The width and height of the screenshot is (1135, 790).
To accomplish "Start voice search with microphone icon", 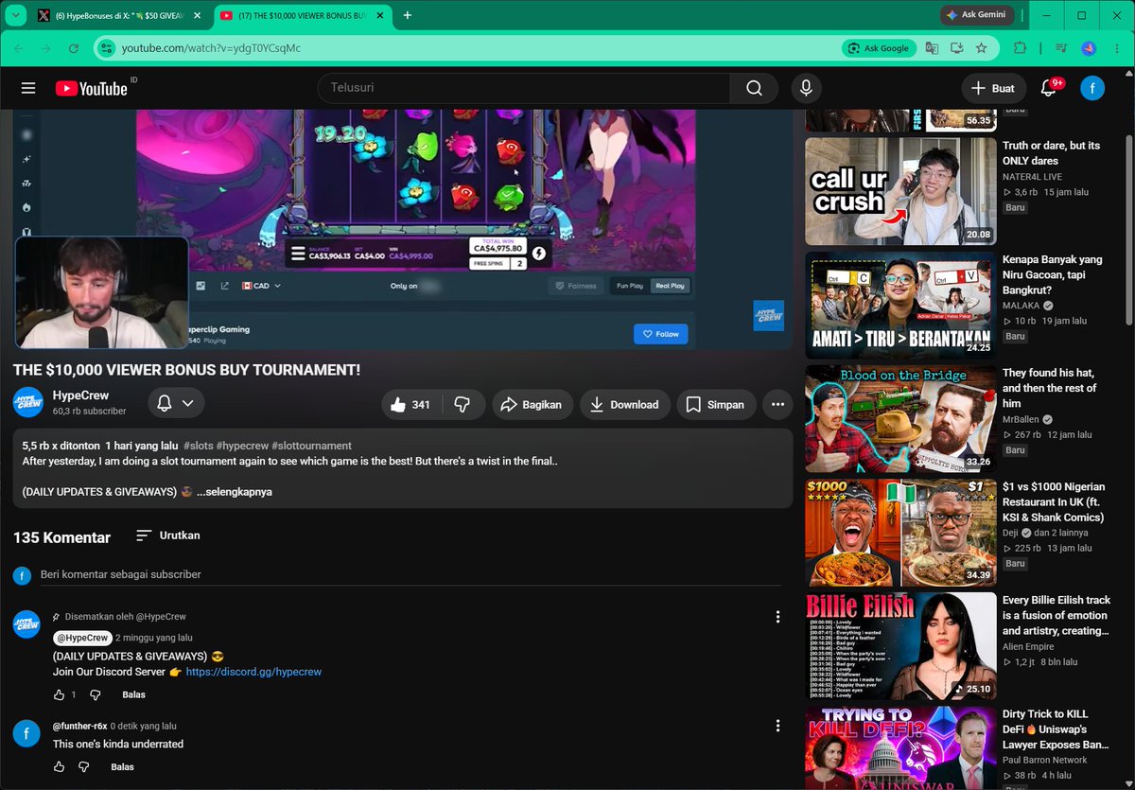I will pos(806,88).
